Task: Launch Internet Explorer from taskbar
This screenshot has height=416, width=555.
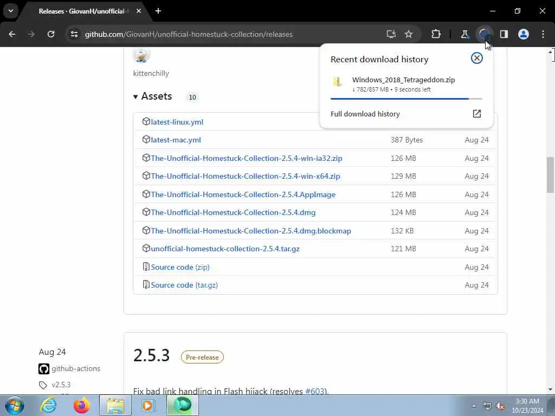Action: [x=48, y=405]
